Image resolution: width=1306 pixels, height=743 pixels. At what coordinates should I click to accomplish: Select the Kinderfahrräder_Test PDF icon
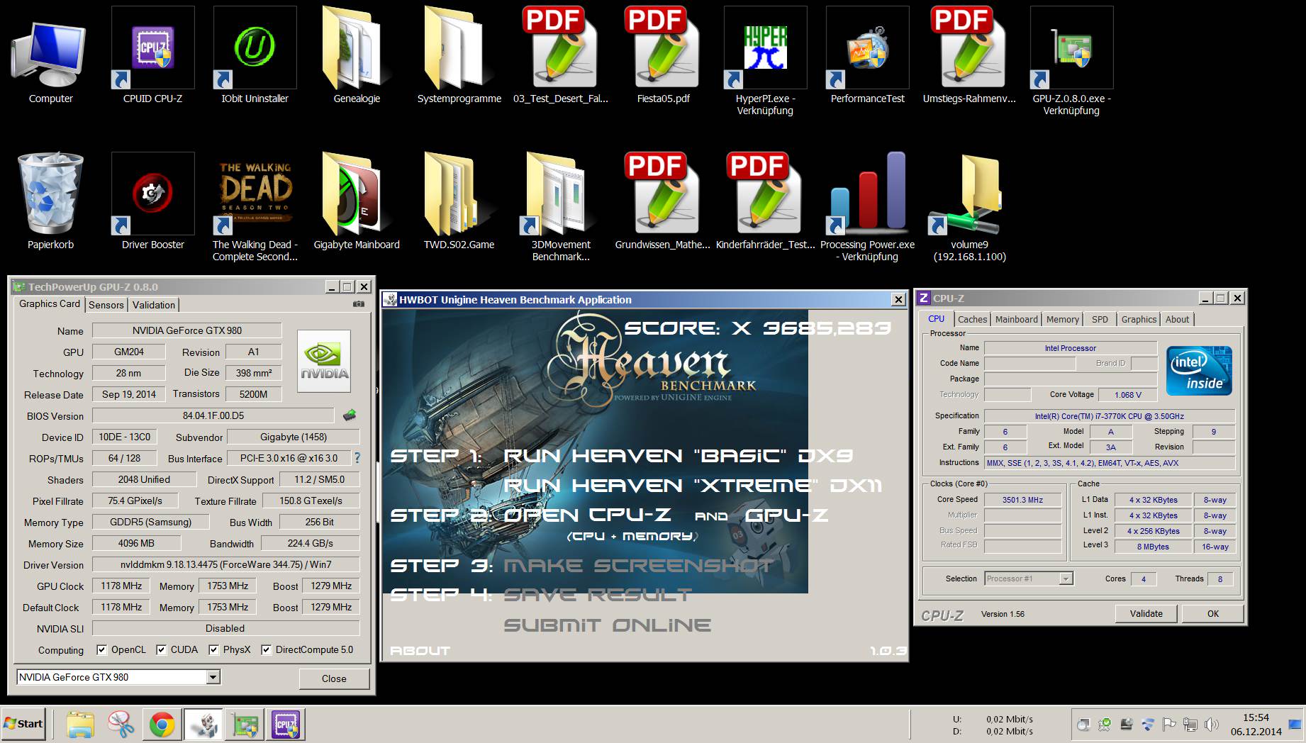click(765, 201)
